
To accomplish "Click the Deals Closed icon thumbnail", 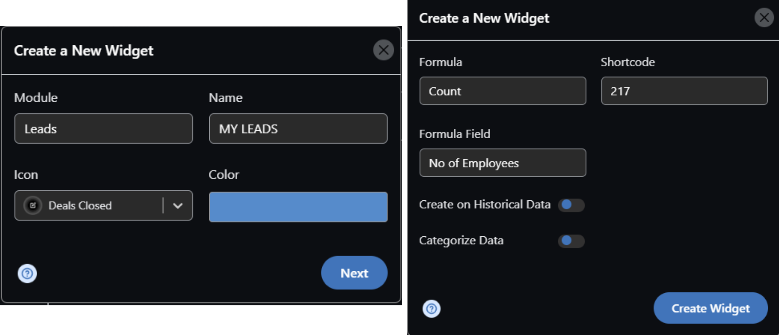I will point(33,206).
